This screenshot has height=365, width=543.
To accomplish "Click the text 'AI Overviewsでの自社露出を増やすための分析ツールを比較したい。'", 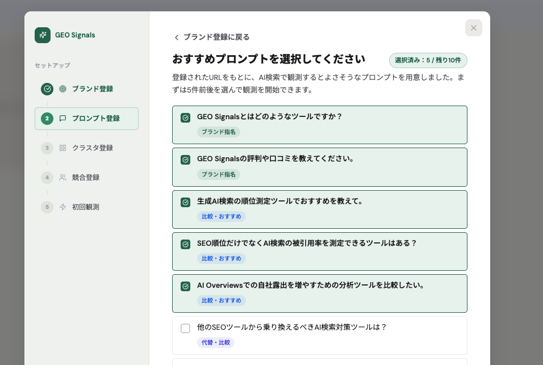I will click(311, 286).
